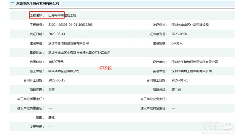Click the issuing authority 深圳市南山区住房和建设局

pyautogui.click(x=190, y=25)
